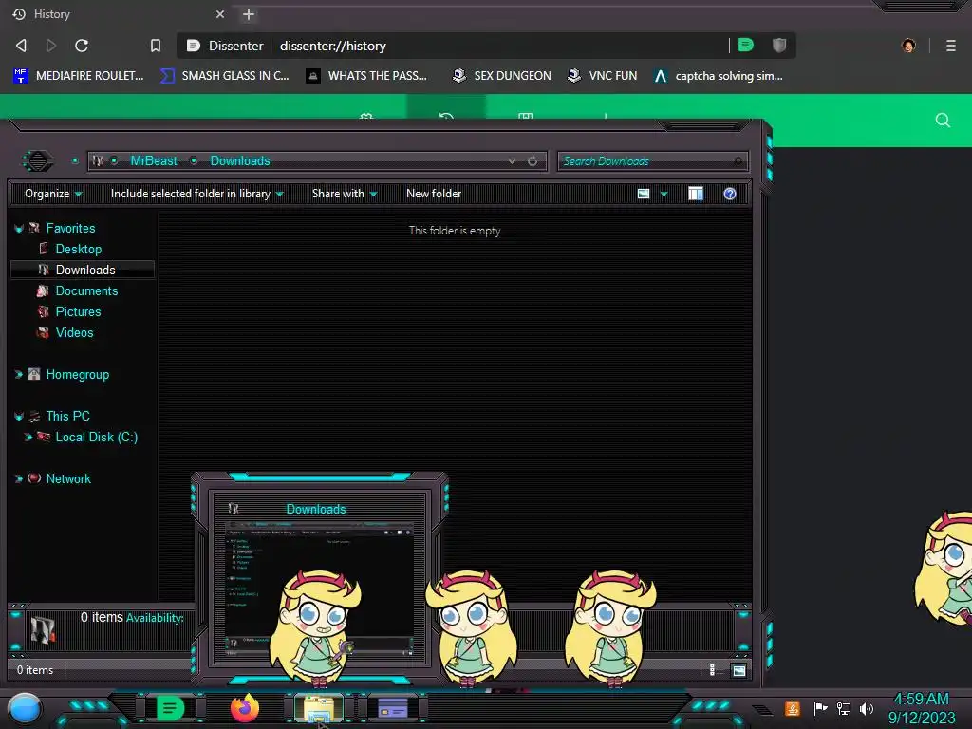Click the Java tray icon
Image resolution: width=972 pixels, height=729 pixels.
click(792, 708)
